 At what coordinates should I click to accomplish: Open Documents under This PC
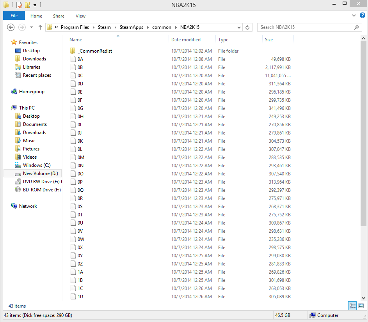(35, 124)
